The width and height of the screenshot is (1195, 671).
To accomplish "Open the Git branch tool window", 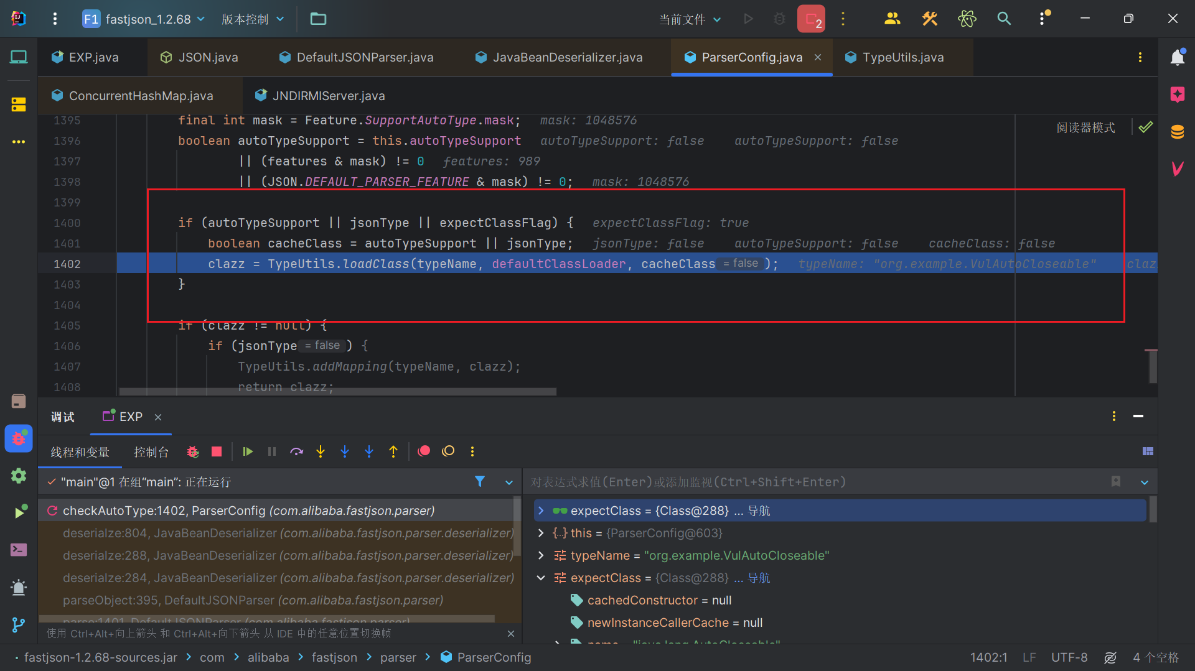I will point(19,624).
